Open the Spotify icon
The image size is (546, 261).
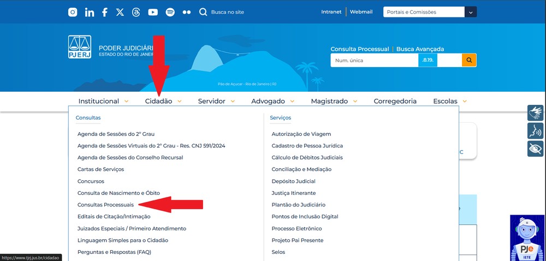click(170, 12)
